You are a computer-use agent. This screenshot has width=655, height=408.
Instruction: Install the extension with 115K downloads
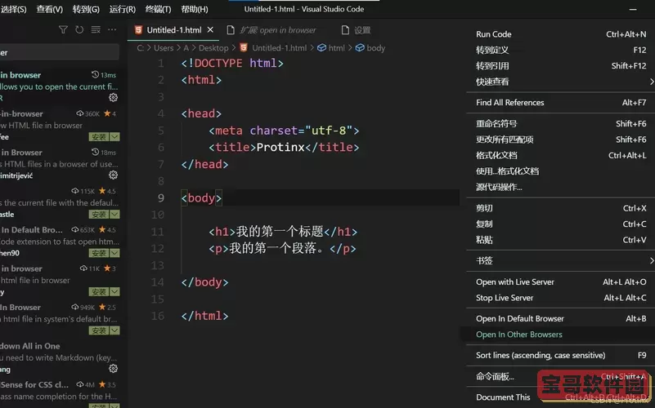(x=99, y=215)
